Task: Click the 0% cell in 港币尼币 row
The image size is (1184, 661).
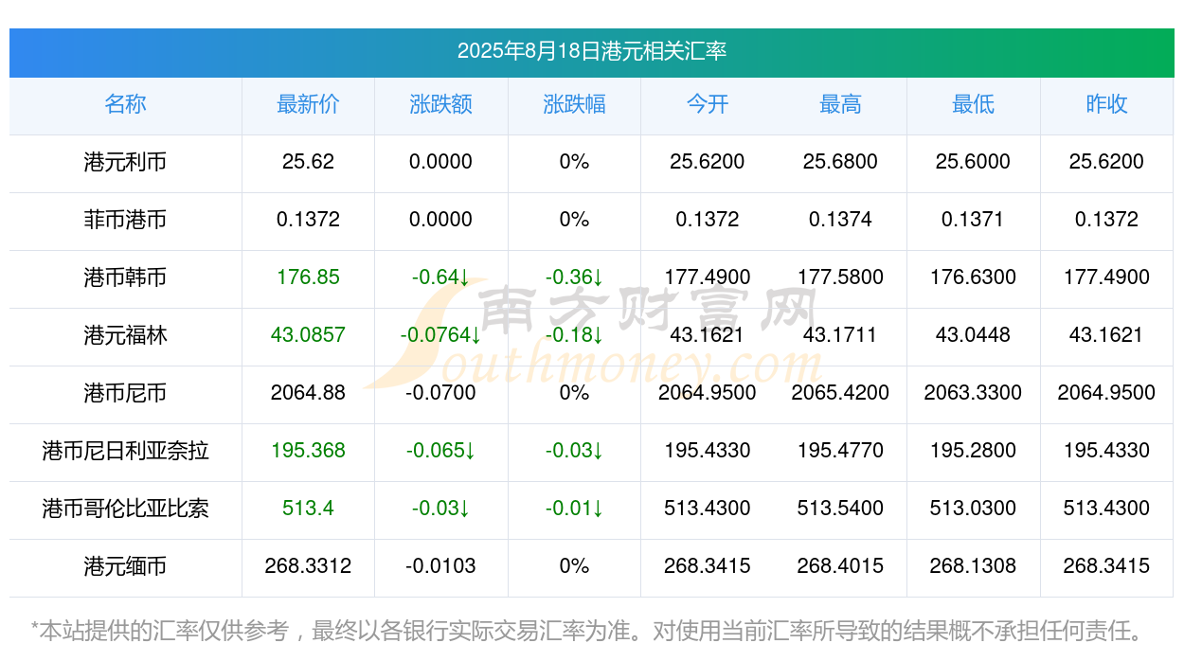Action: (x=574, y=393)
